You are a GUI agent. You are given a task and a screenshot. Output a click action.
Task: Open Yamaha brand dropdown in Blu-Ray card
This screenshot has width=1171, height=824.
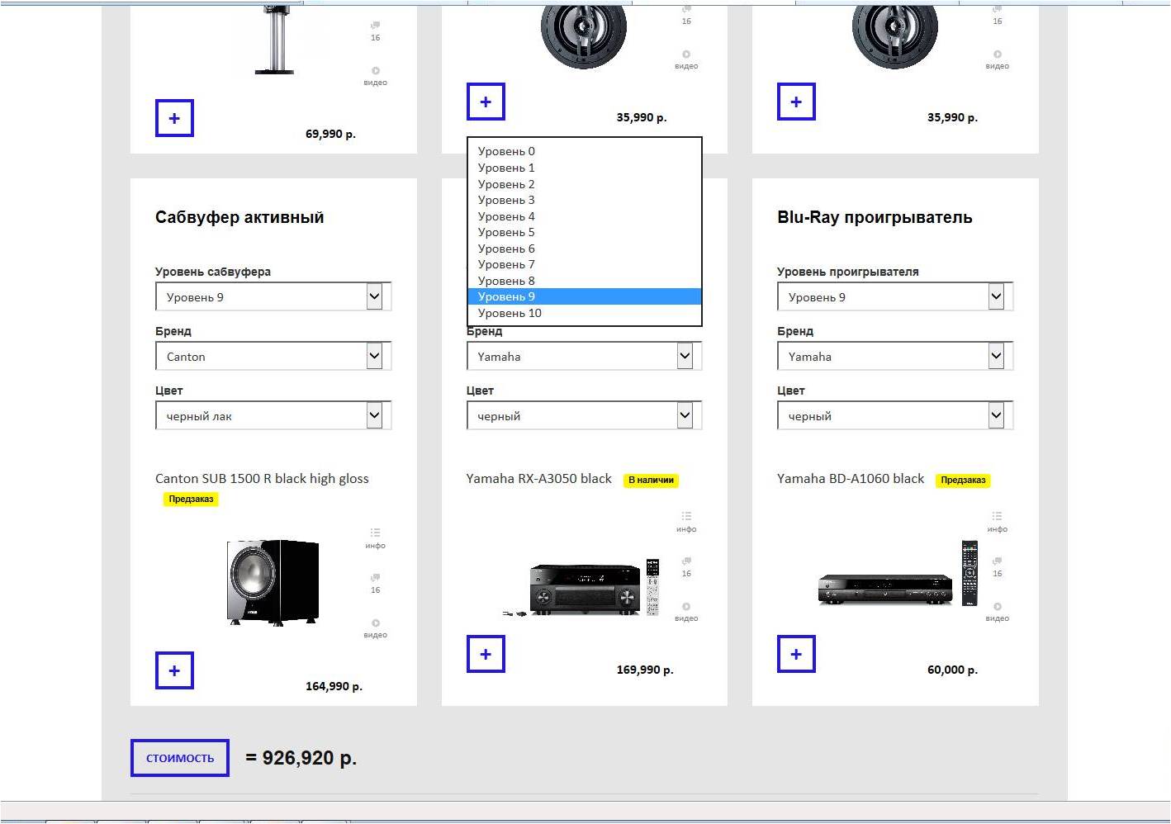click(x=895, y=357)
